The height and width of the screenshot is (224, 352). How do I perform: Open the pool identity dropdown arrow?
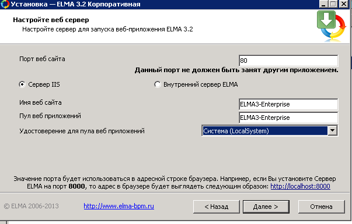332,131
